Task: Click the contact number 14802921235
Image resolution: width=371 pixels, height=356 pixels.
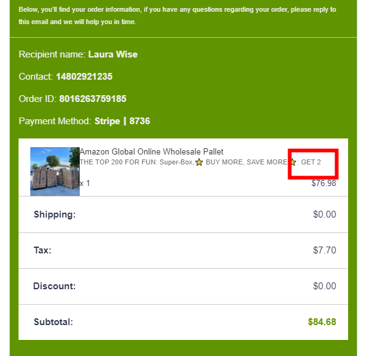Action: (84, 77)
